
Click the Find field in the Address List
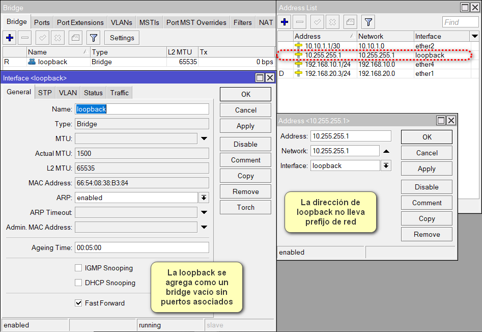(x=460, y=21)
